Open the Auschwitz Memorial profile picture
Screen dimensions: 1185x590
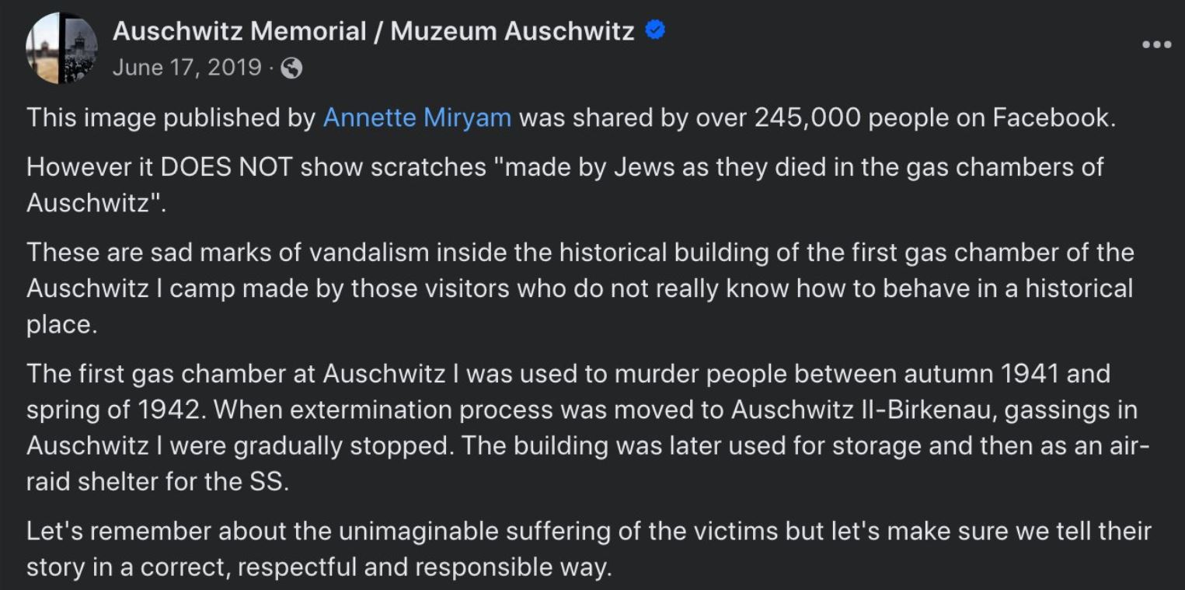pyautogui.click(x=62, y=48)
